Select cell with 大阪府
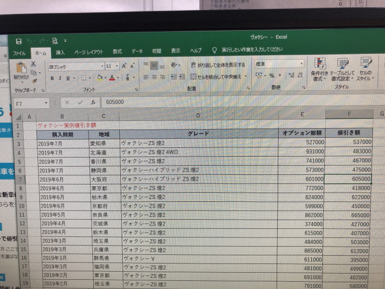 click(x=104, y=180)
